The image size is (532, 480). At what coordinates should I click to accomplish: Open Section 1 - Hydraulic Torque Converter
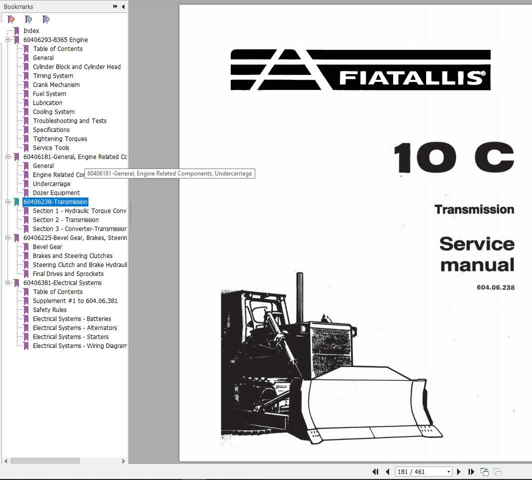pyautogui.click(x=80, y=210)
